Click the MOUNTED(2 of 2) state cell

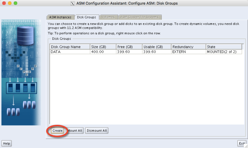coord(224,52)
